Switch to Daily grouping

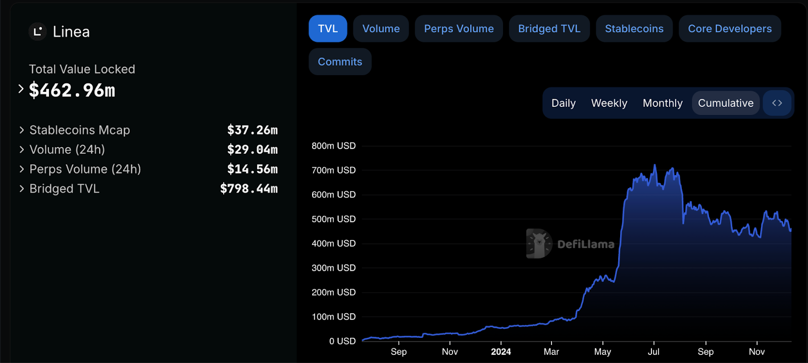click(x=563, y=103)
